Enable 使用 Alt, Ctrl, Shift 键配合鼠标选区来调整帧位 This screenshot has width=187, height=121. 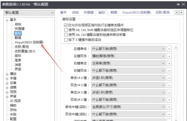point(66,30)
